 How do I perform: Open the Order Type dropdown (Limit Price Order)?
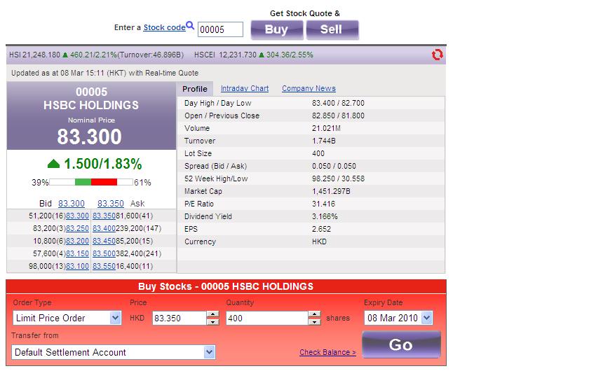[67, 318]
